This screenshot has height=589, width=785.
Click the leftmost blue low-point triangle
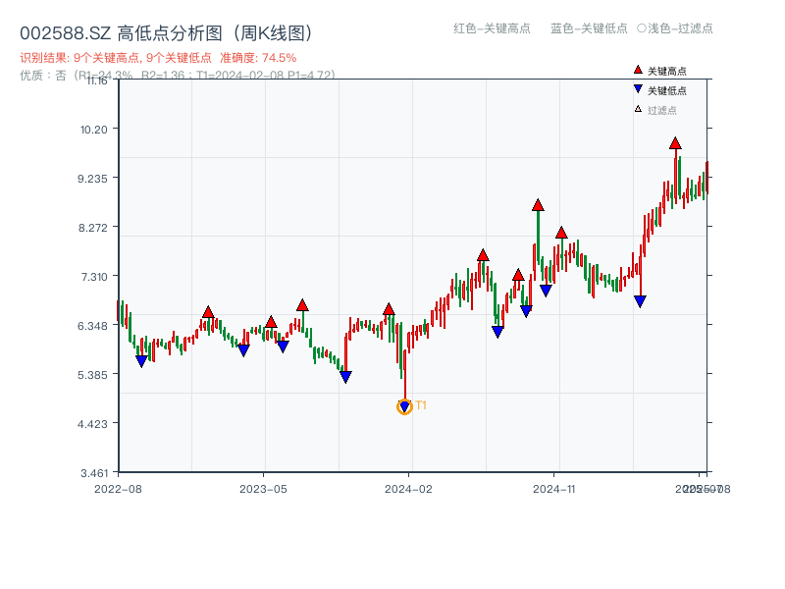point(141,361)
